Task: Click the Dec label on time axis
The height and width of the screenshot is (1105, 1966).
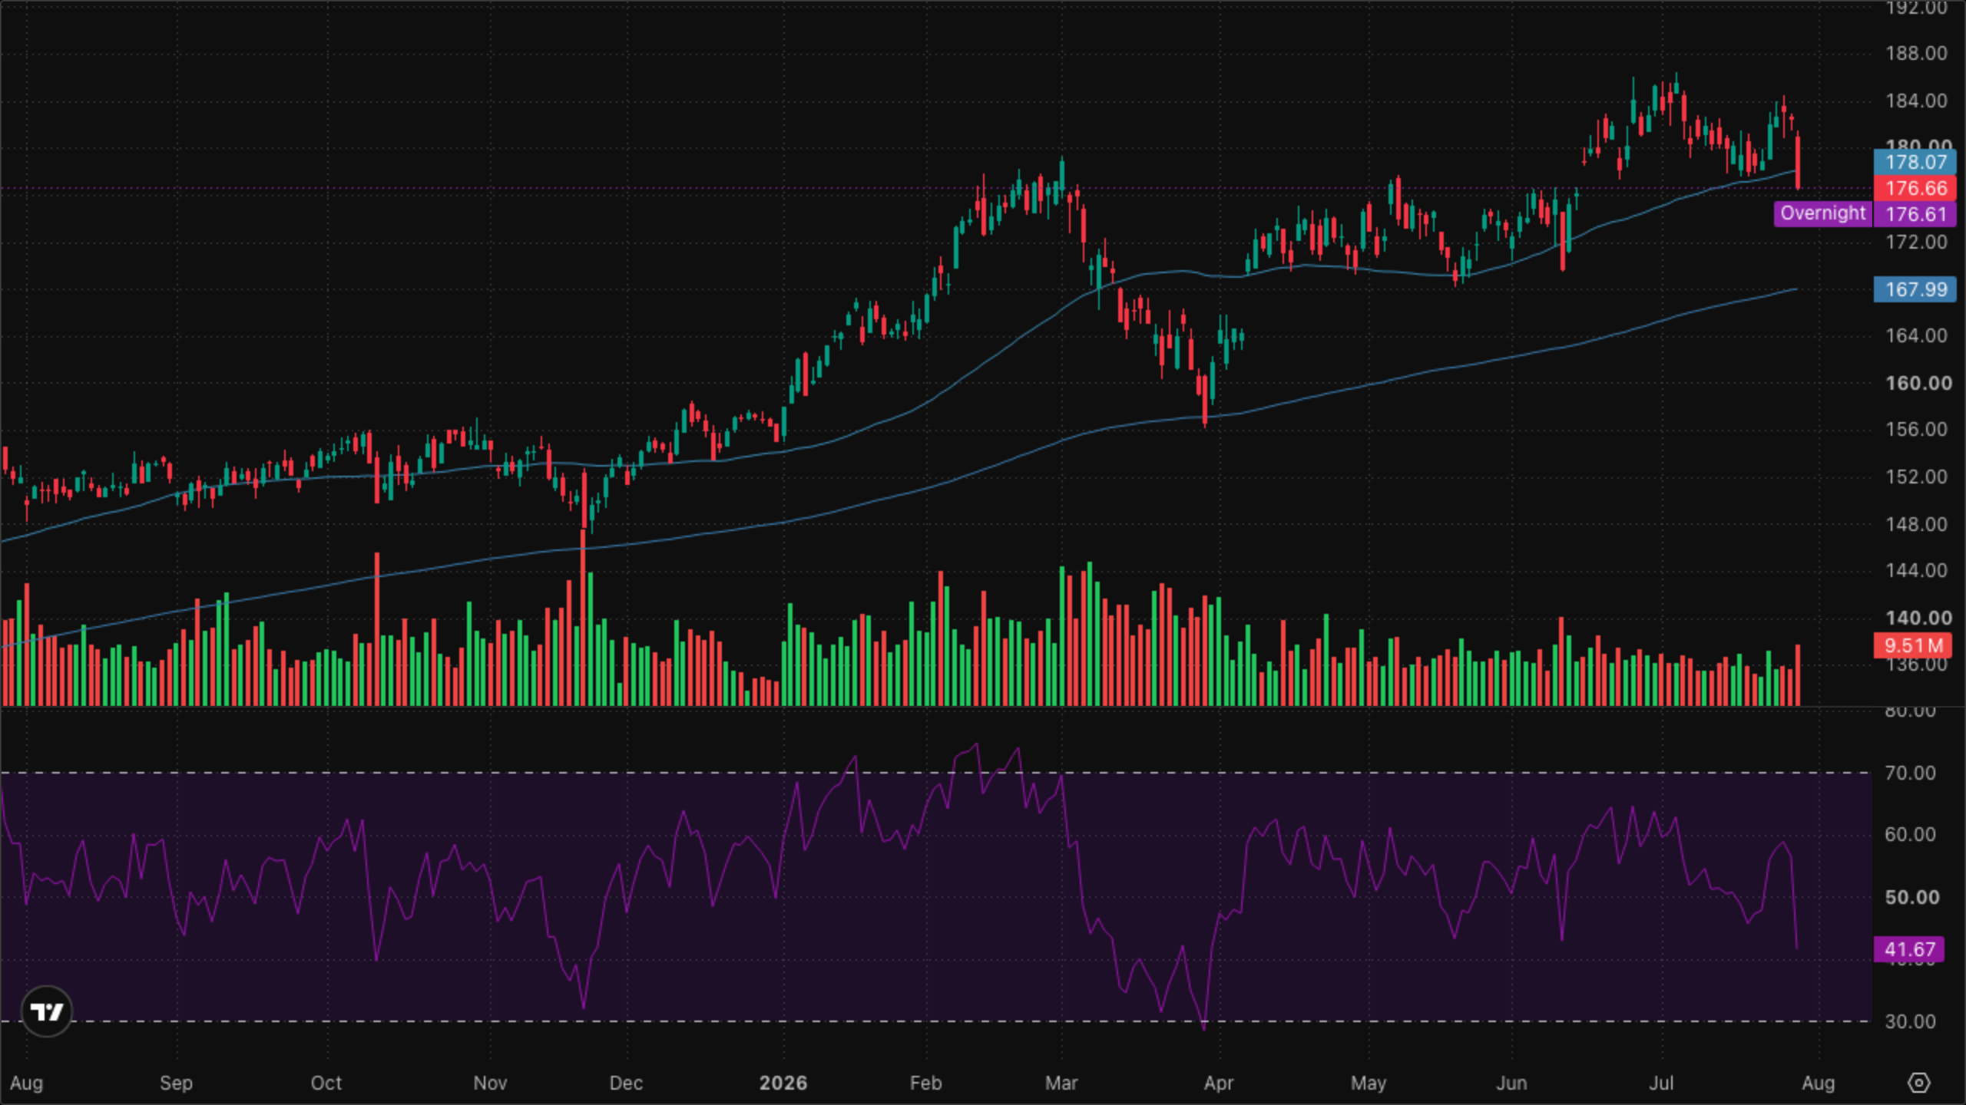Action: [626, 1083]
